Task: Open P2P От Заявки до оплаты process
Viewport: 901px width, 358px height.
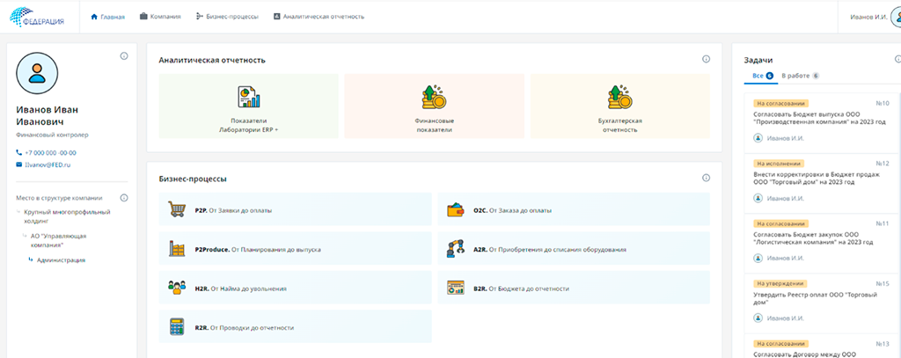Action: [296, 209]
